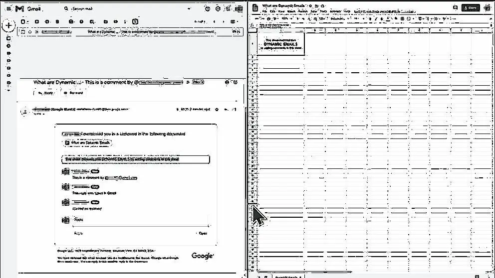Open the select-all dropdown arrow
Screen dimensions: 495x278
[x=28, y=21]
